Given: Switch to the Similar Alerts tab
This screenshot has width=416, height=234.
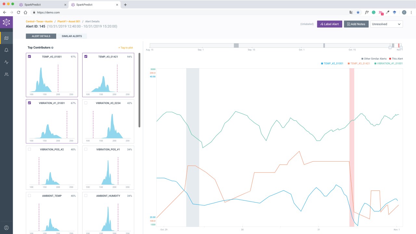Looking at the screenshot, I should (72, 36).
